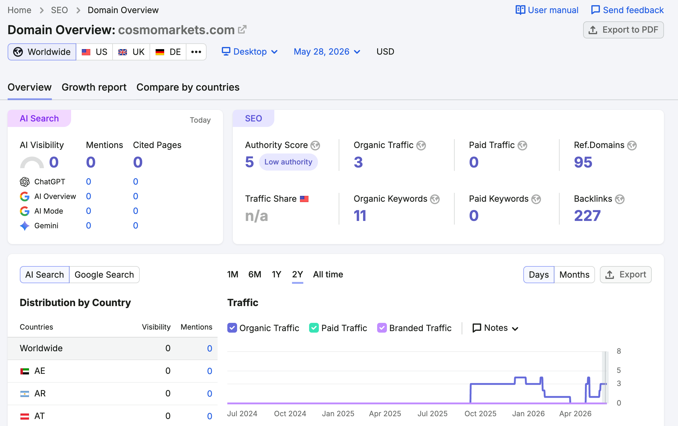Click the User manual book icon
Screen dimensions: 678x426
pyautogui.click(x=520, y=10)
